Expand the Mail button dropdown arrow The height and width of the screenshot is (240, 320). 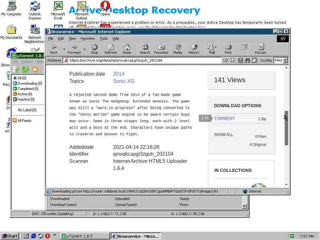click(216, 47)
